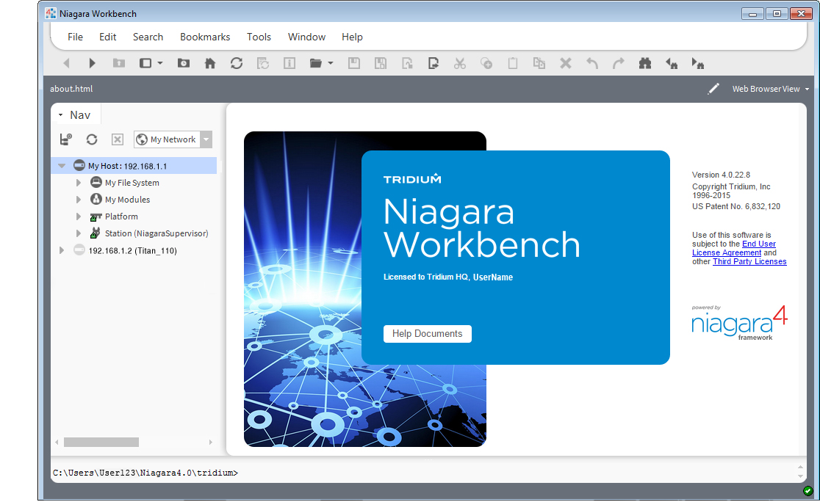Open the My Network dropdown in Nav

point(206,139)
